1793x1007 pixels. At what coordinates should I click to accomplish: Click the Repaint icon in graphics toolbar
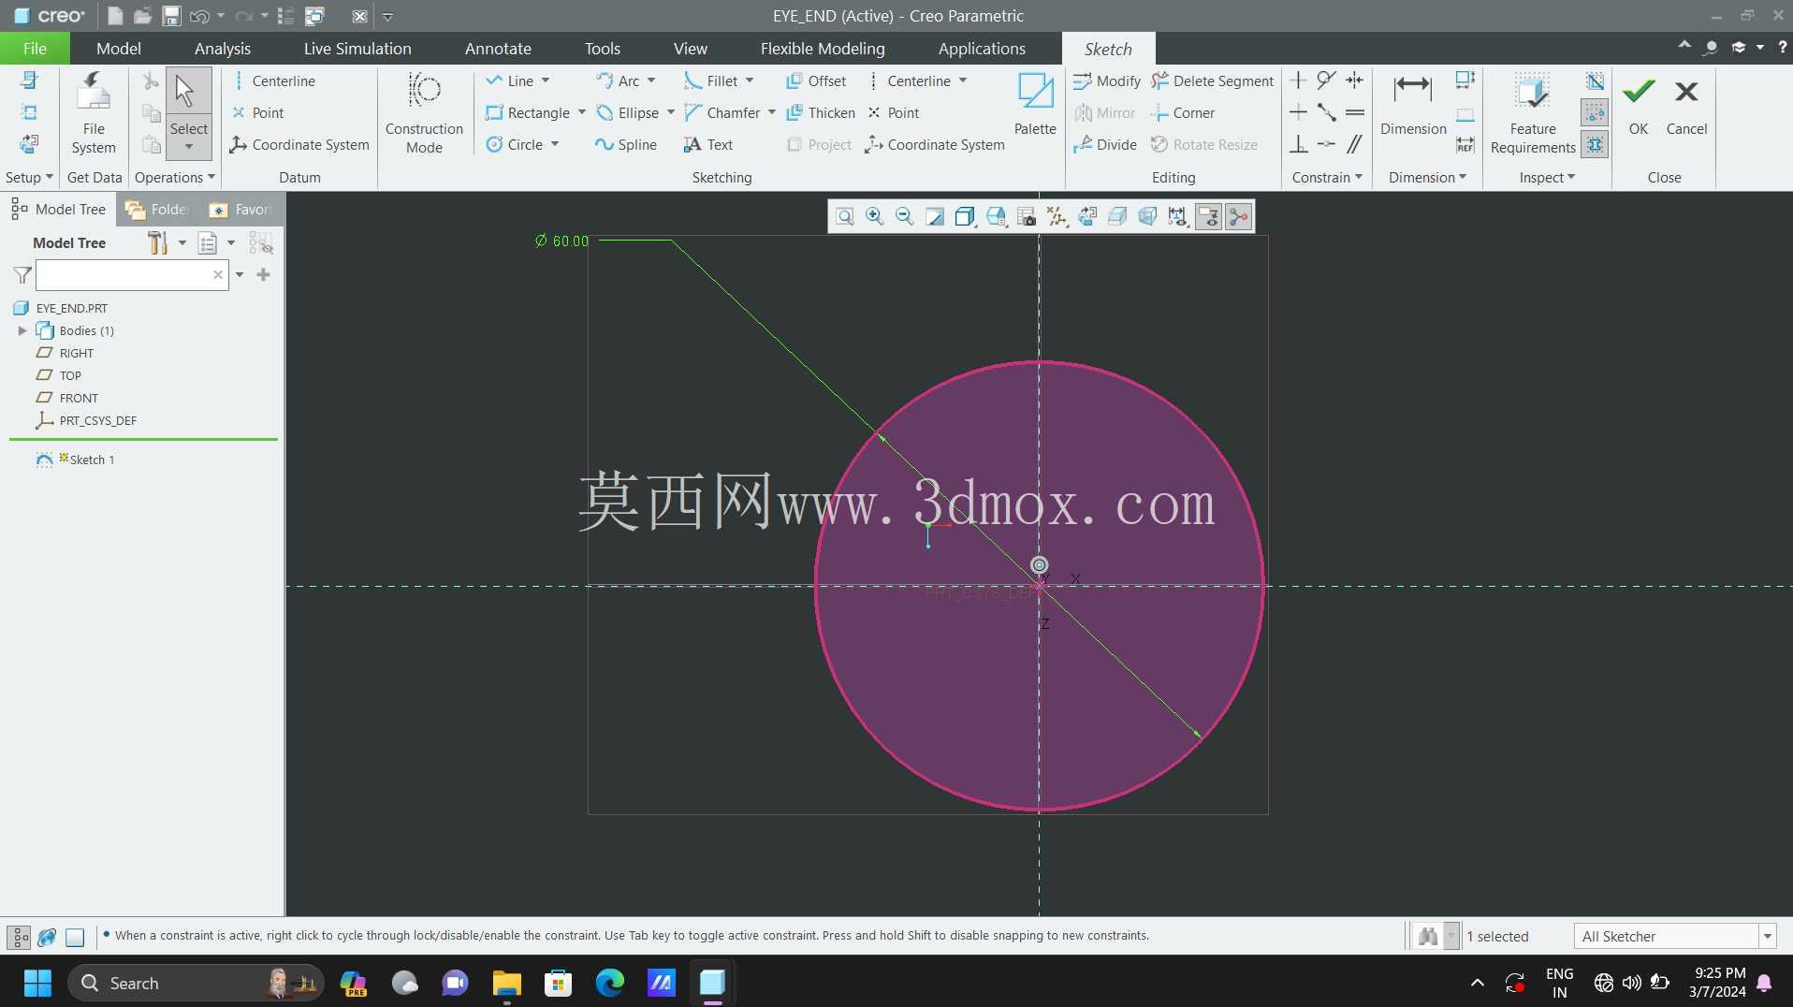(x=935, y=217)
